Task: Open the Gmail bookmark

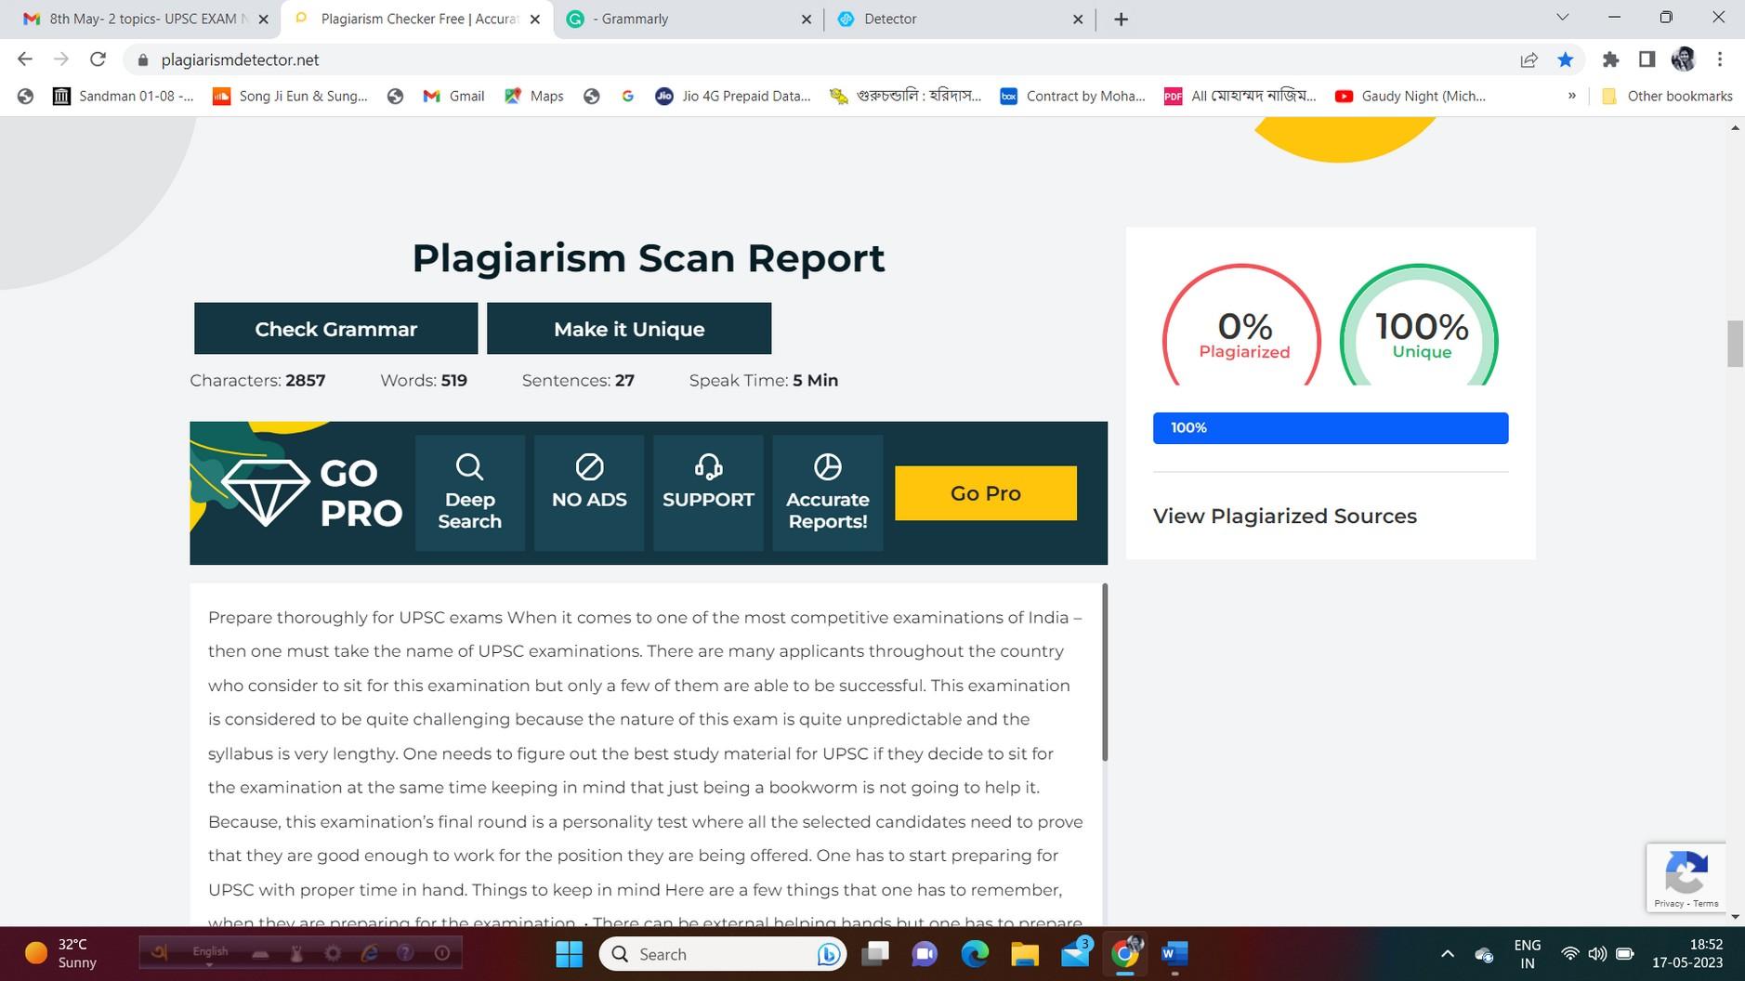Action: point(453,96)
